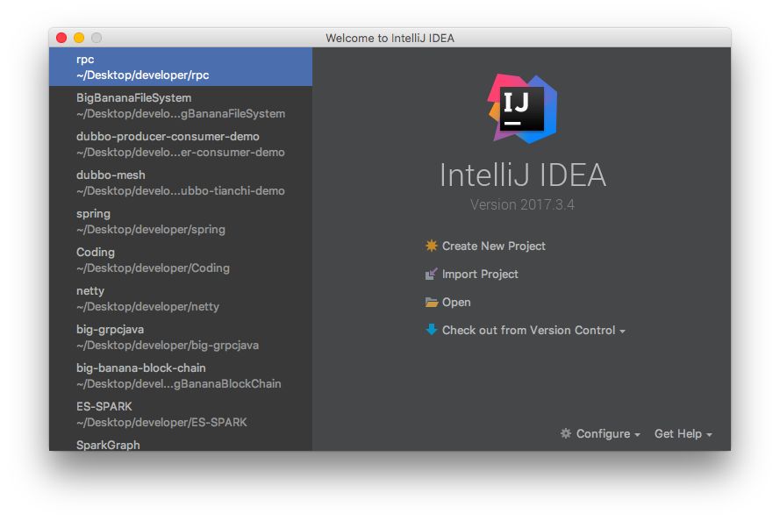Open the big-grpcjava project
The width and height of the screenshot is (780, 521).
[x=181, y=337]
